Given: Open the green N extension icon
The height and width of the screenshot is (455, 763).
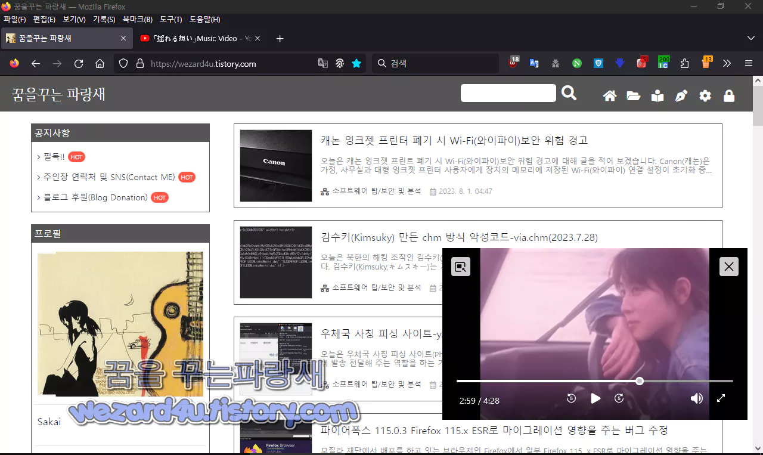Looking at the screenshot, I should 577,63.
